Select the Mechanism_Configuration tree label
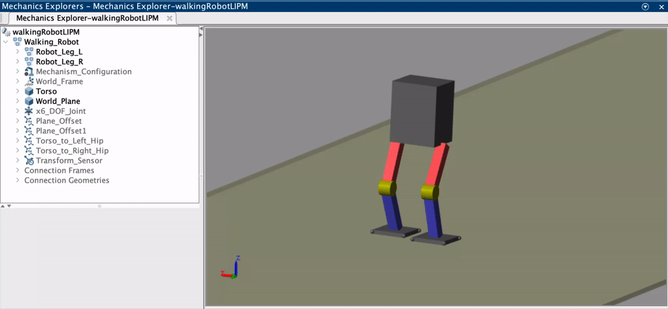668x309 pixels. click(83, 71)
